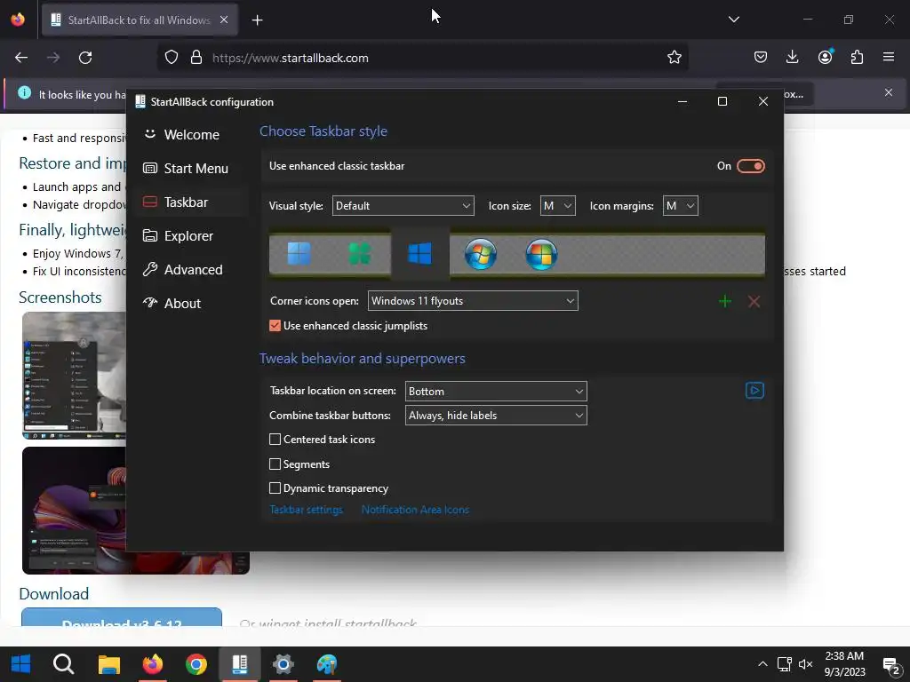Open the Paint app on taskbar
This screenshot has height=682, width=910.
click(x=327, y=664)
